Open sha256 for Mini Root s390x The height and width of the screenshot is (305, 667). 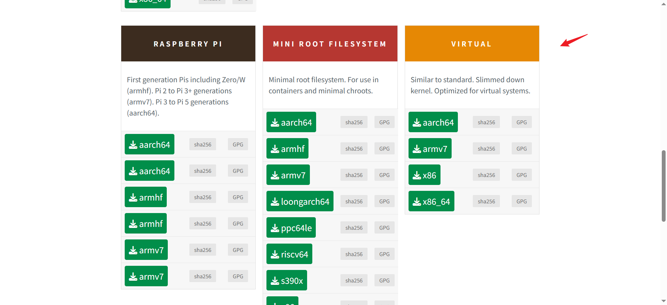(354, 280)
